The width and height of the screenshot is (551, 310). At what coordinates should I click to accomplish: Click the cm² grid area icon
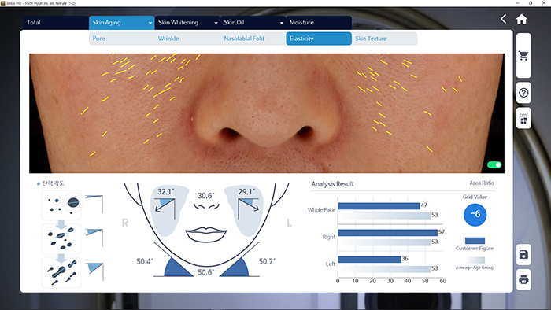pyautogui.click(x=523, y=118)
